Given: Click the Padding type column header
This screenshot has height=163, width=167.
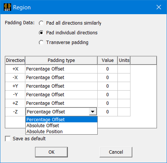Looking at the screenshot, I should coord(61,60).
